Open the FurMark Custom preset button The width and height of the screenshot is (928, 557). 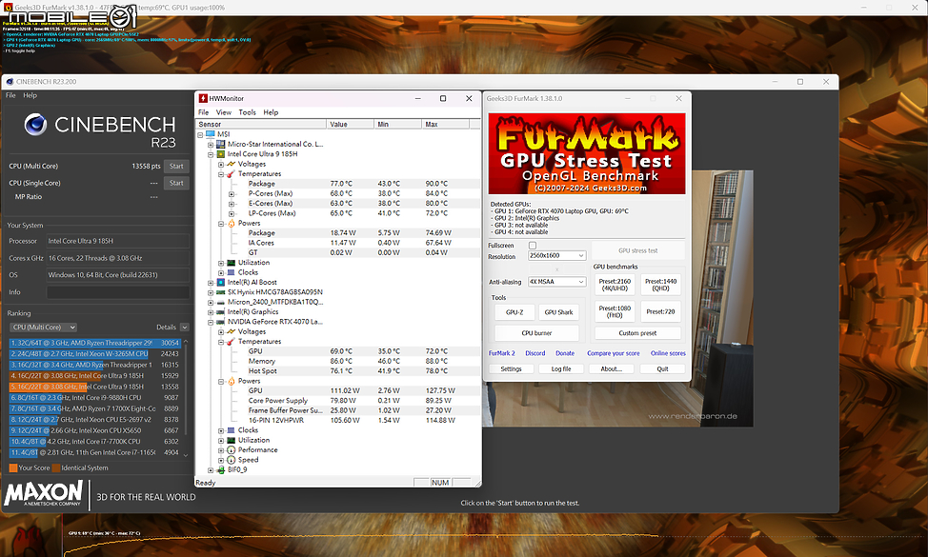637,333
